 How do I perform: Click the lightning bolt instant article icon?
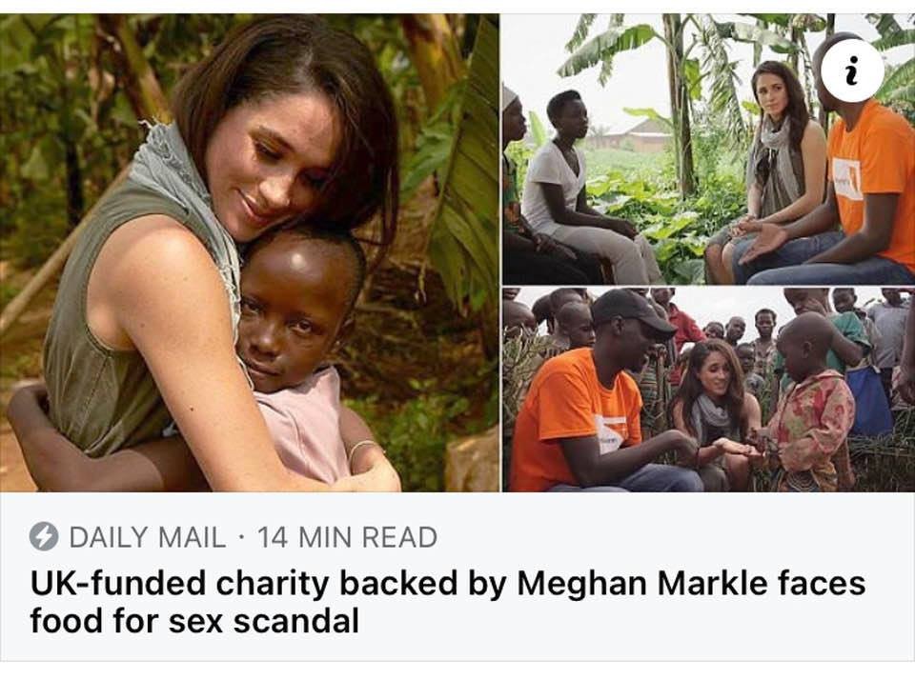[x=44, y=537]
